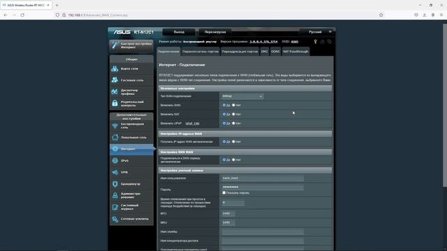This screenshot has height=251, width=447.
Task: Open System Log (Системный журнал) sidebar item
Action: point(131,207)
